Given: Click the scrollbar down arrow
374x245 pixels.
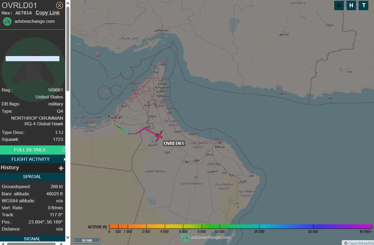Looking at the screenshot, I should (x=68, y=238).
